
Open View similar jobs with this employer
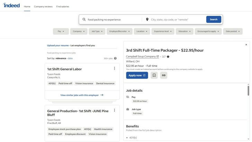[x=82, y=95]
